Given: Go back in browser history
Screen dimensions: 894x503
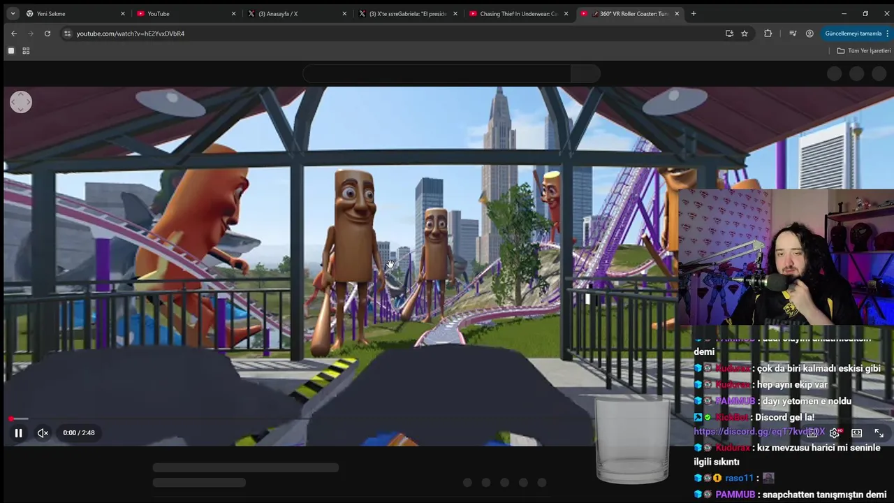Looking at the screenshot, I should [14, 34].
